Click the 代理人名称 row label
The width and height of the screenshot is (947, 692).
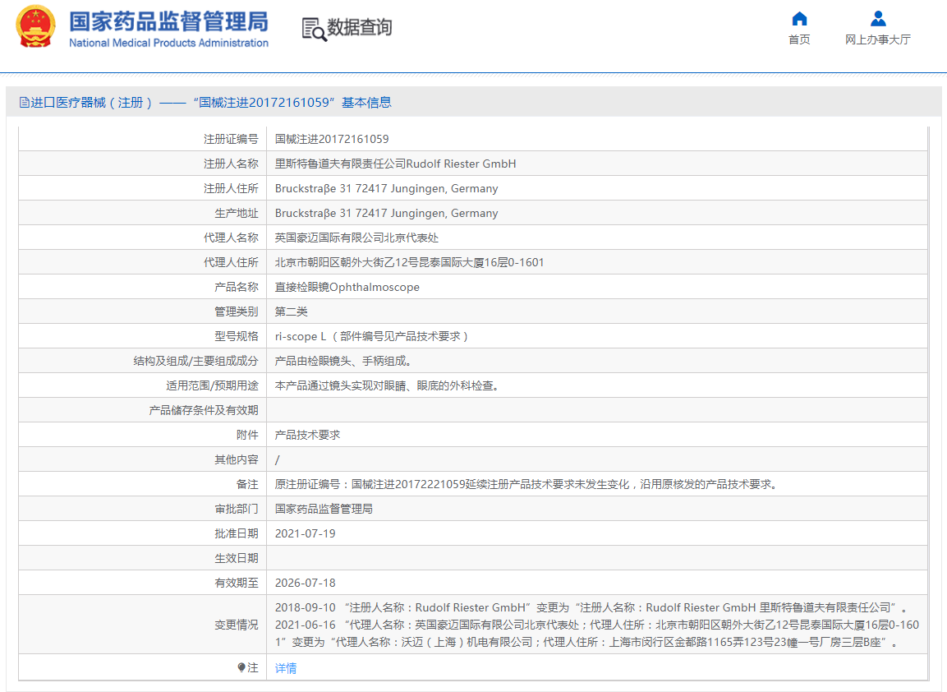[x=231, y=238]
